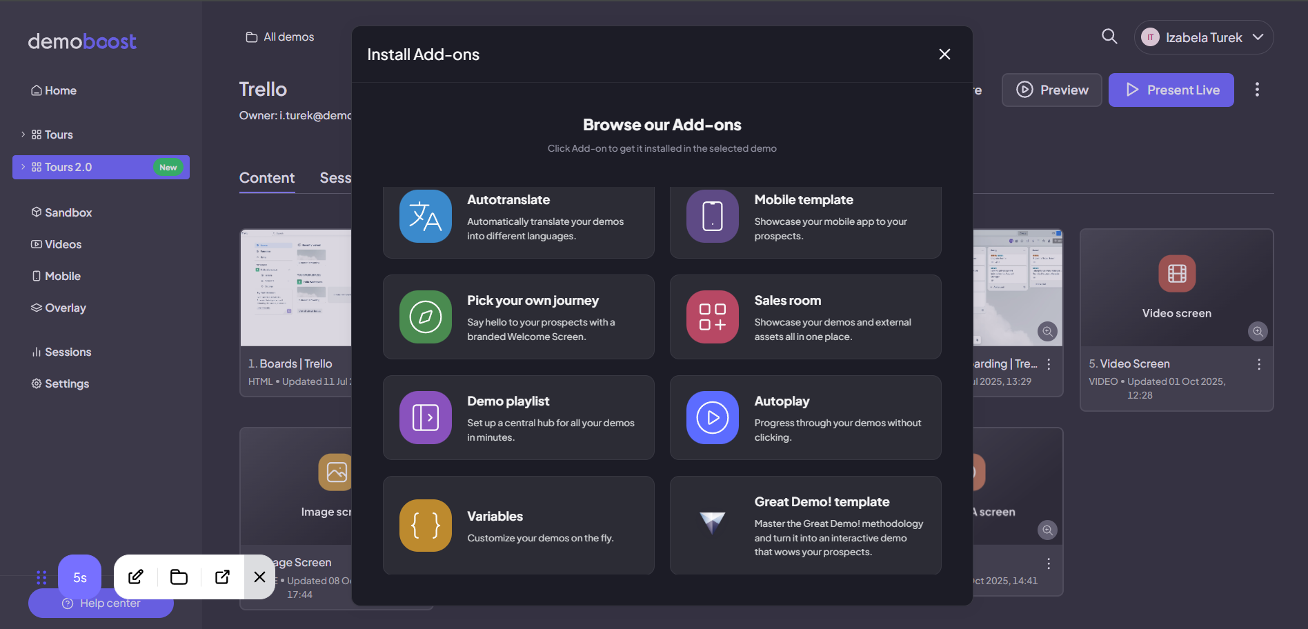Click the 5s timer button
Image resolution: width=1308 pixels, height=629 pixels.
[x=80, y=577]
